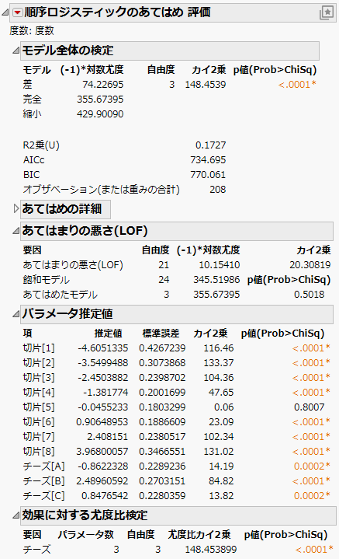
Task: Collapse the 順序ロジスティックのあてはめ 評価 report outline
Action: 5,13
